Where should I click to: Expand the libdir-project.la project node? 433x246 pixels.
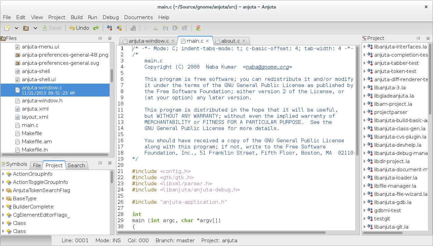pos(365,161)
